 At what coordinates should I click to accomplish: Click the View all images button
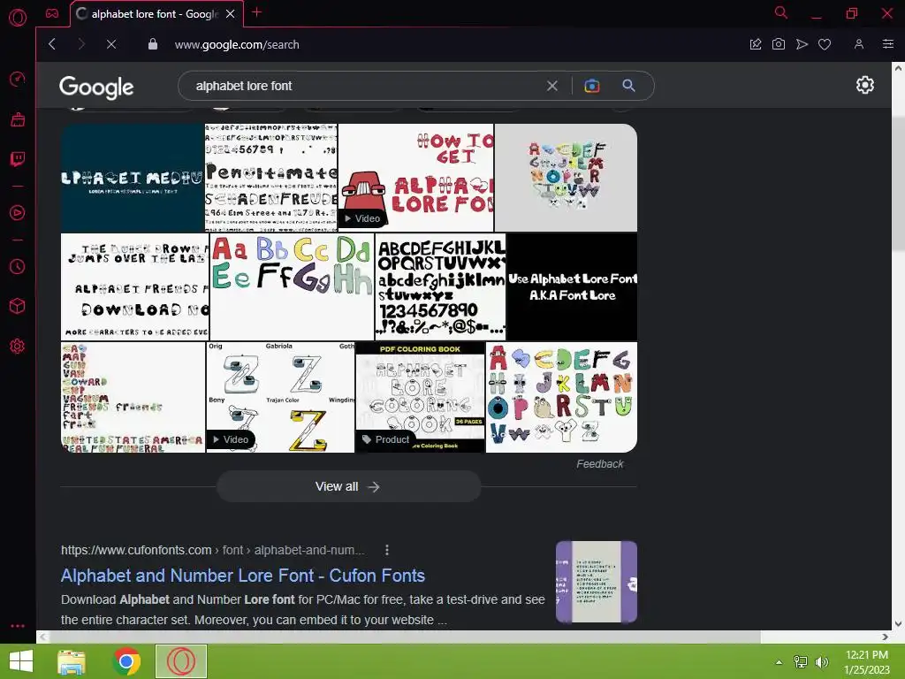point(348,487)
